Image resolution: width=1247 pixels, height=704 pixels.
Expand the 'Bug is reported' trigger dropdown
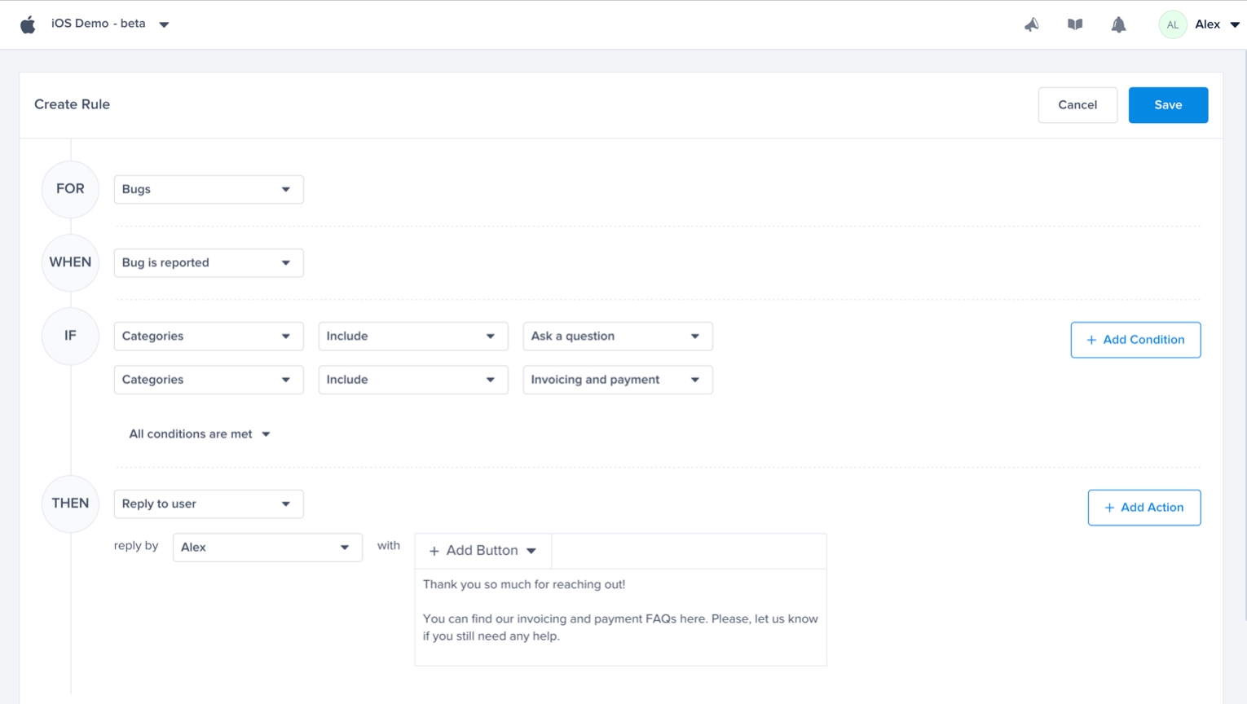208,262
